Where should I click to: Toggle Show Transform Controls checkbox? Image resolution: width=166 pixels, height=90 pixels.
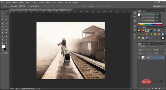pos(29,6)
